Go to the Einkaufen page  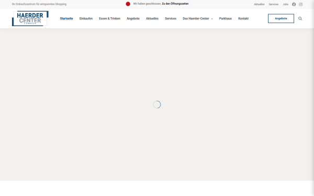point(86,18)
